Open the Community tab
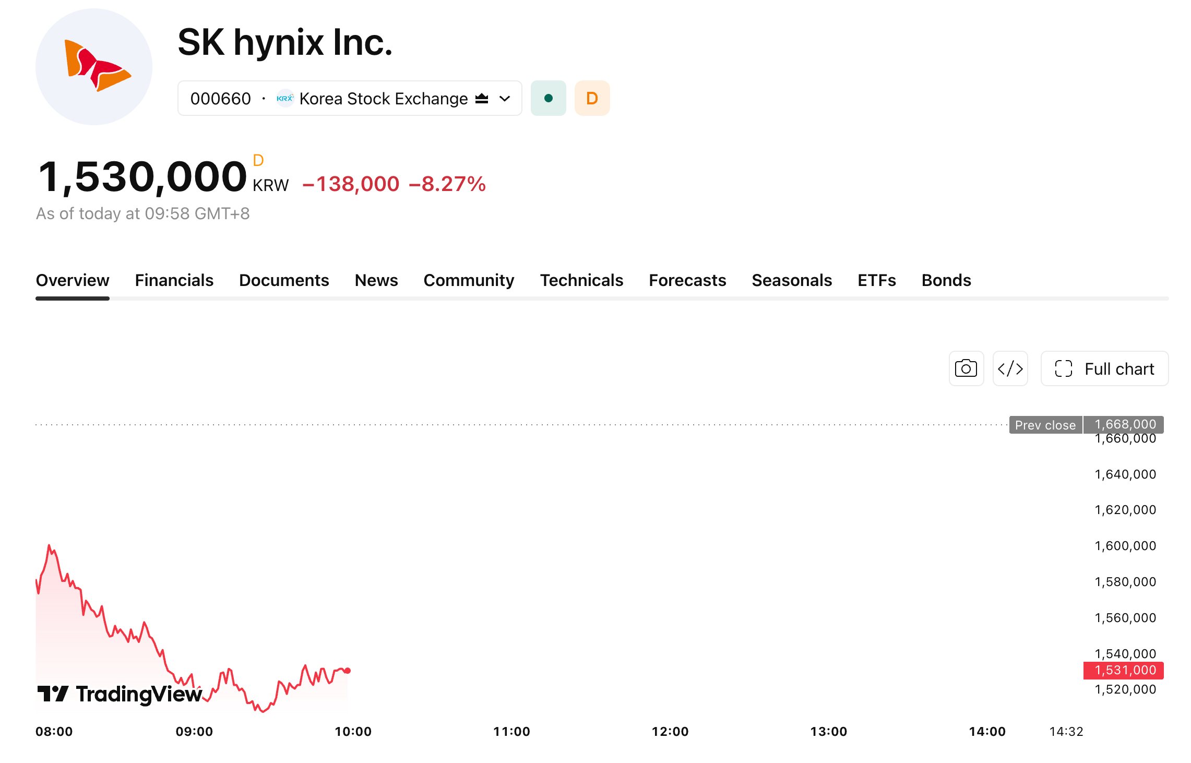 [469, 280]
